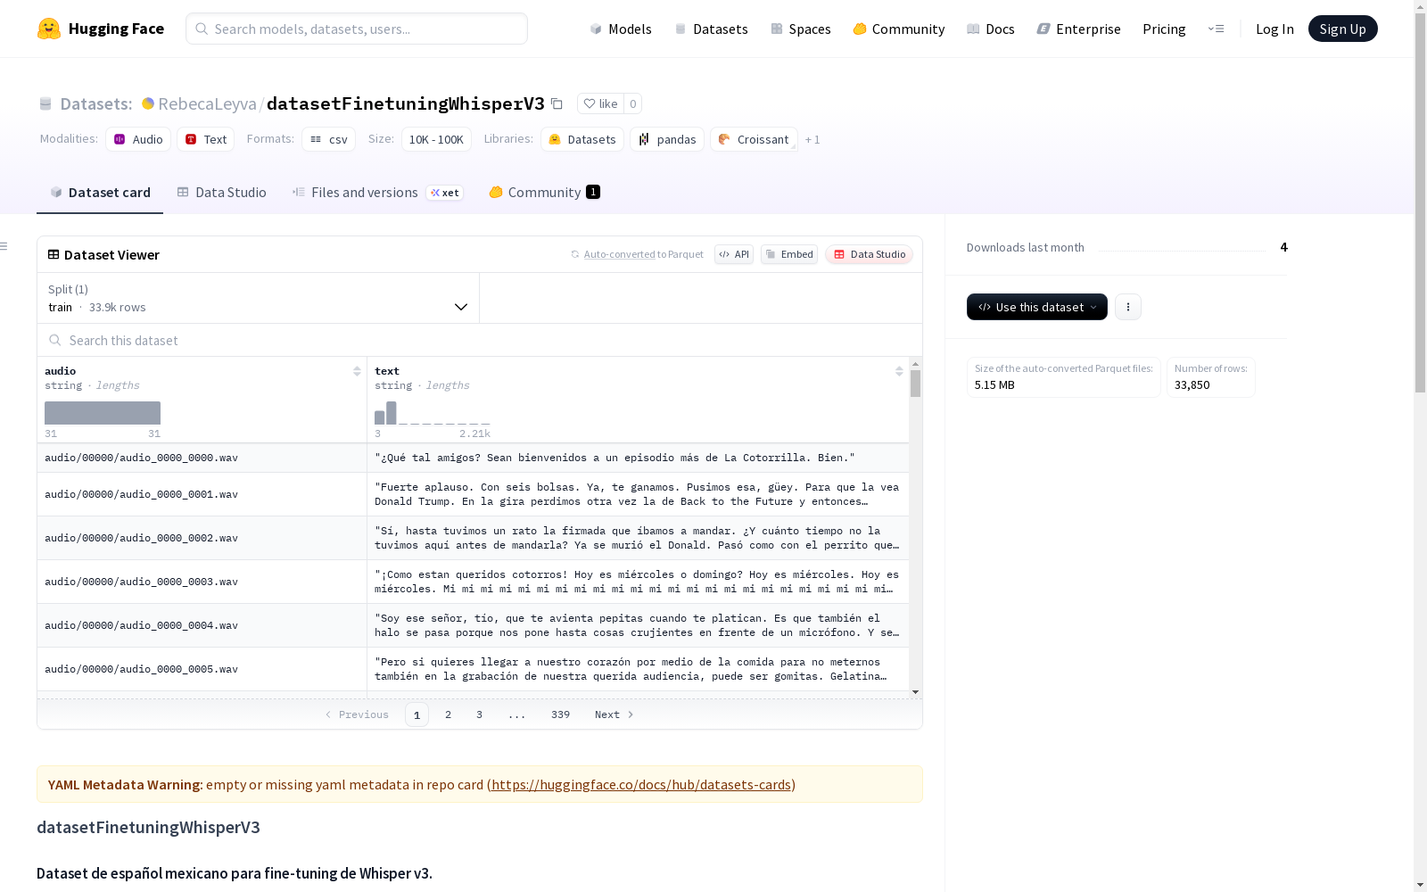Switch to the Data Studio tab
The width and height of the screenshot is (1427, 892).
tap(221, 193)
